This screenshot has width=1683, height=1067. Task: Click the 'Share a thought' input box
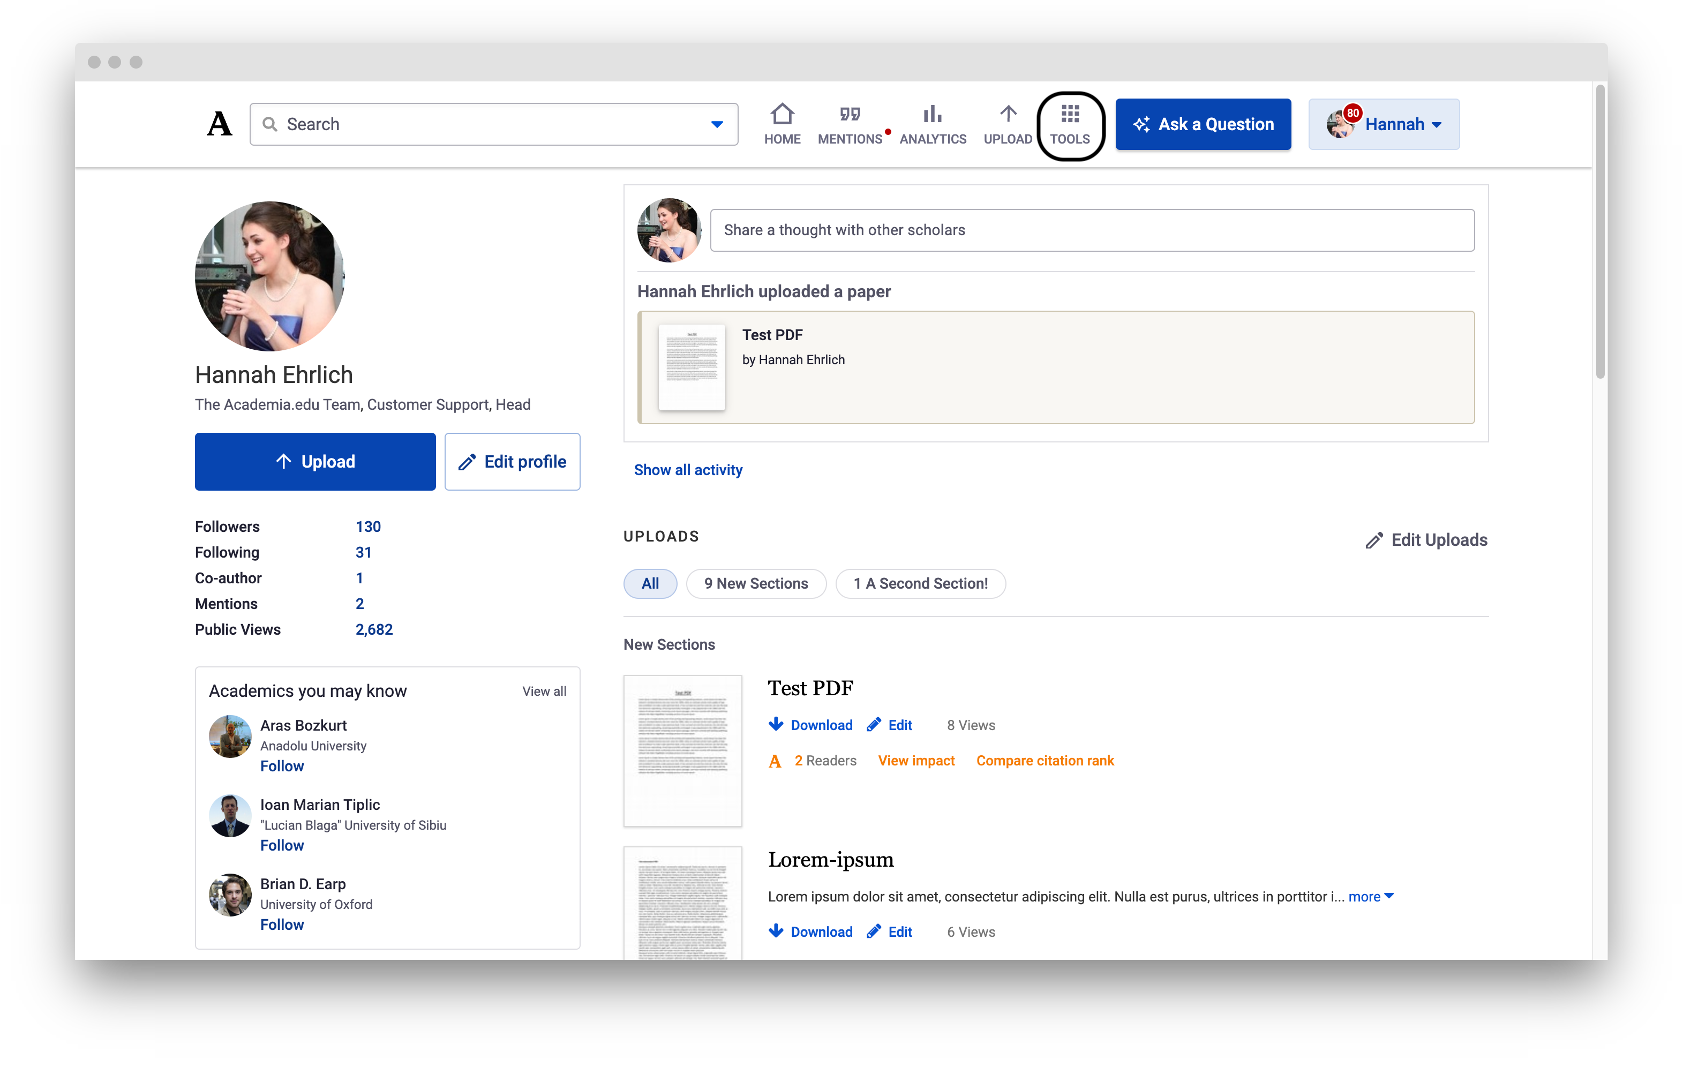pos(1092,230)
